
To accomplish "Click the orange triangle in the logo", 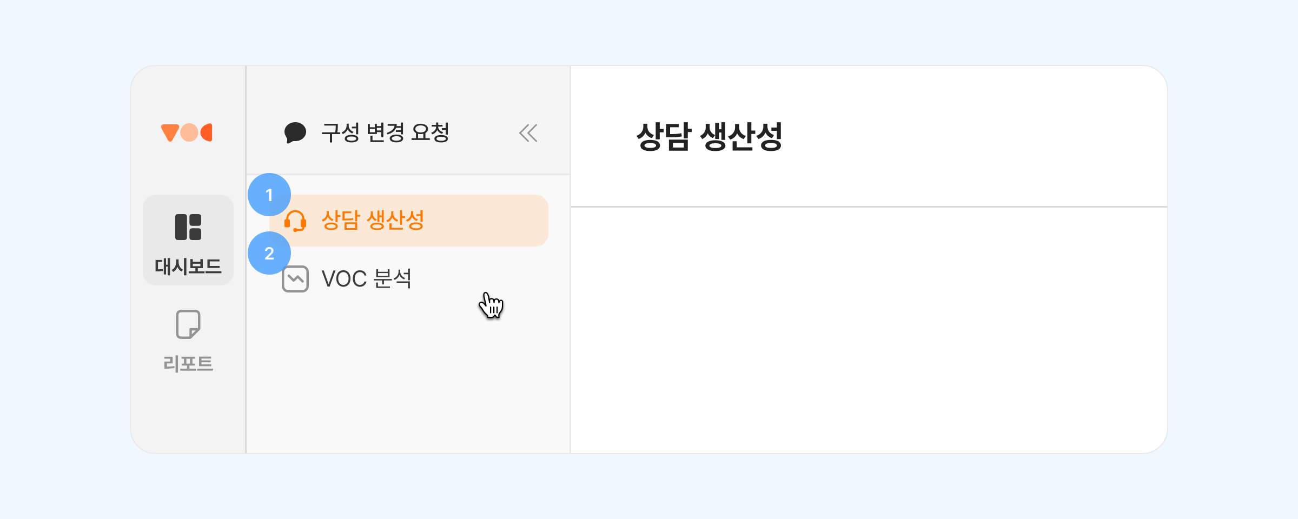I will (x=170, y=132).
